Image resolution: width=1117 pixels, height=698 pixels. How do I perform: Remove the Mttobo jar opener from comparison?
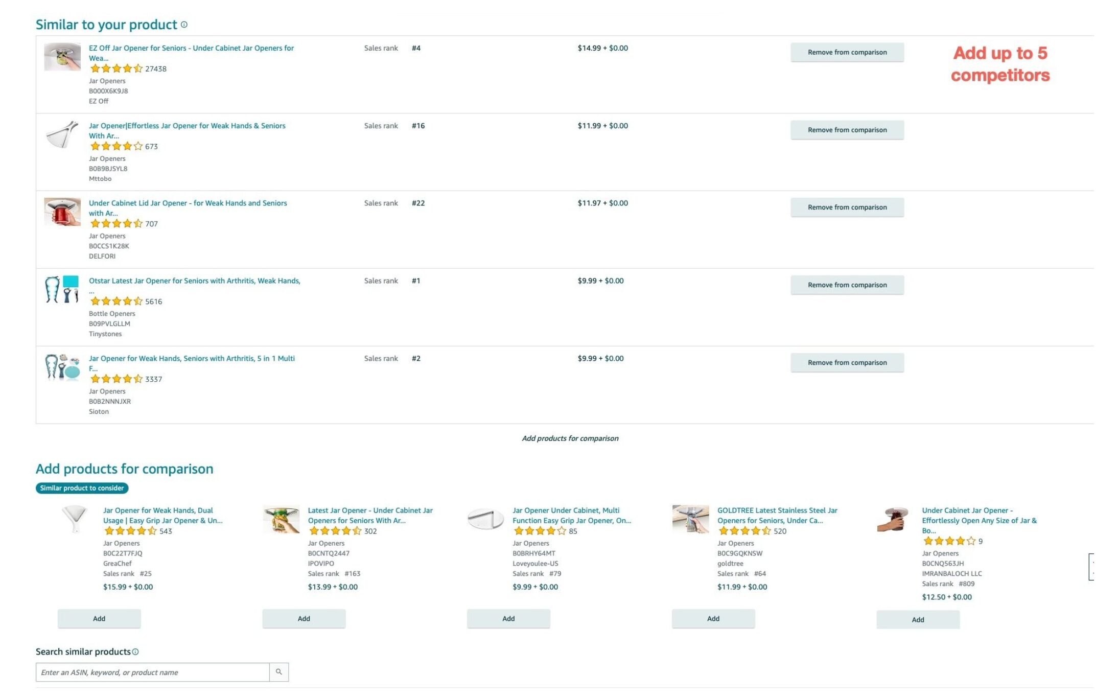pyautogui.click(x=847, y=130)
